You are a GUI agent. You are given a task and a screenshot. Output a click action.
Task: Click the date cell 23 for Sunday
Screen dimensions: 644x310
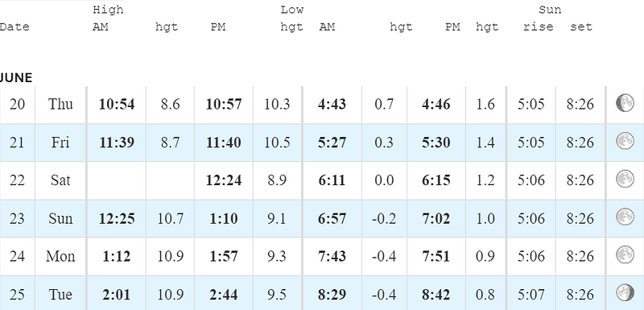pyautogui.click(x=17, y=218)
